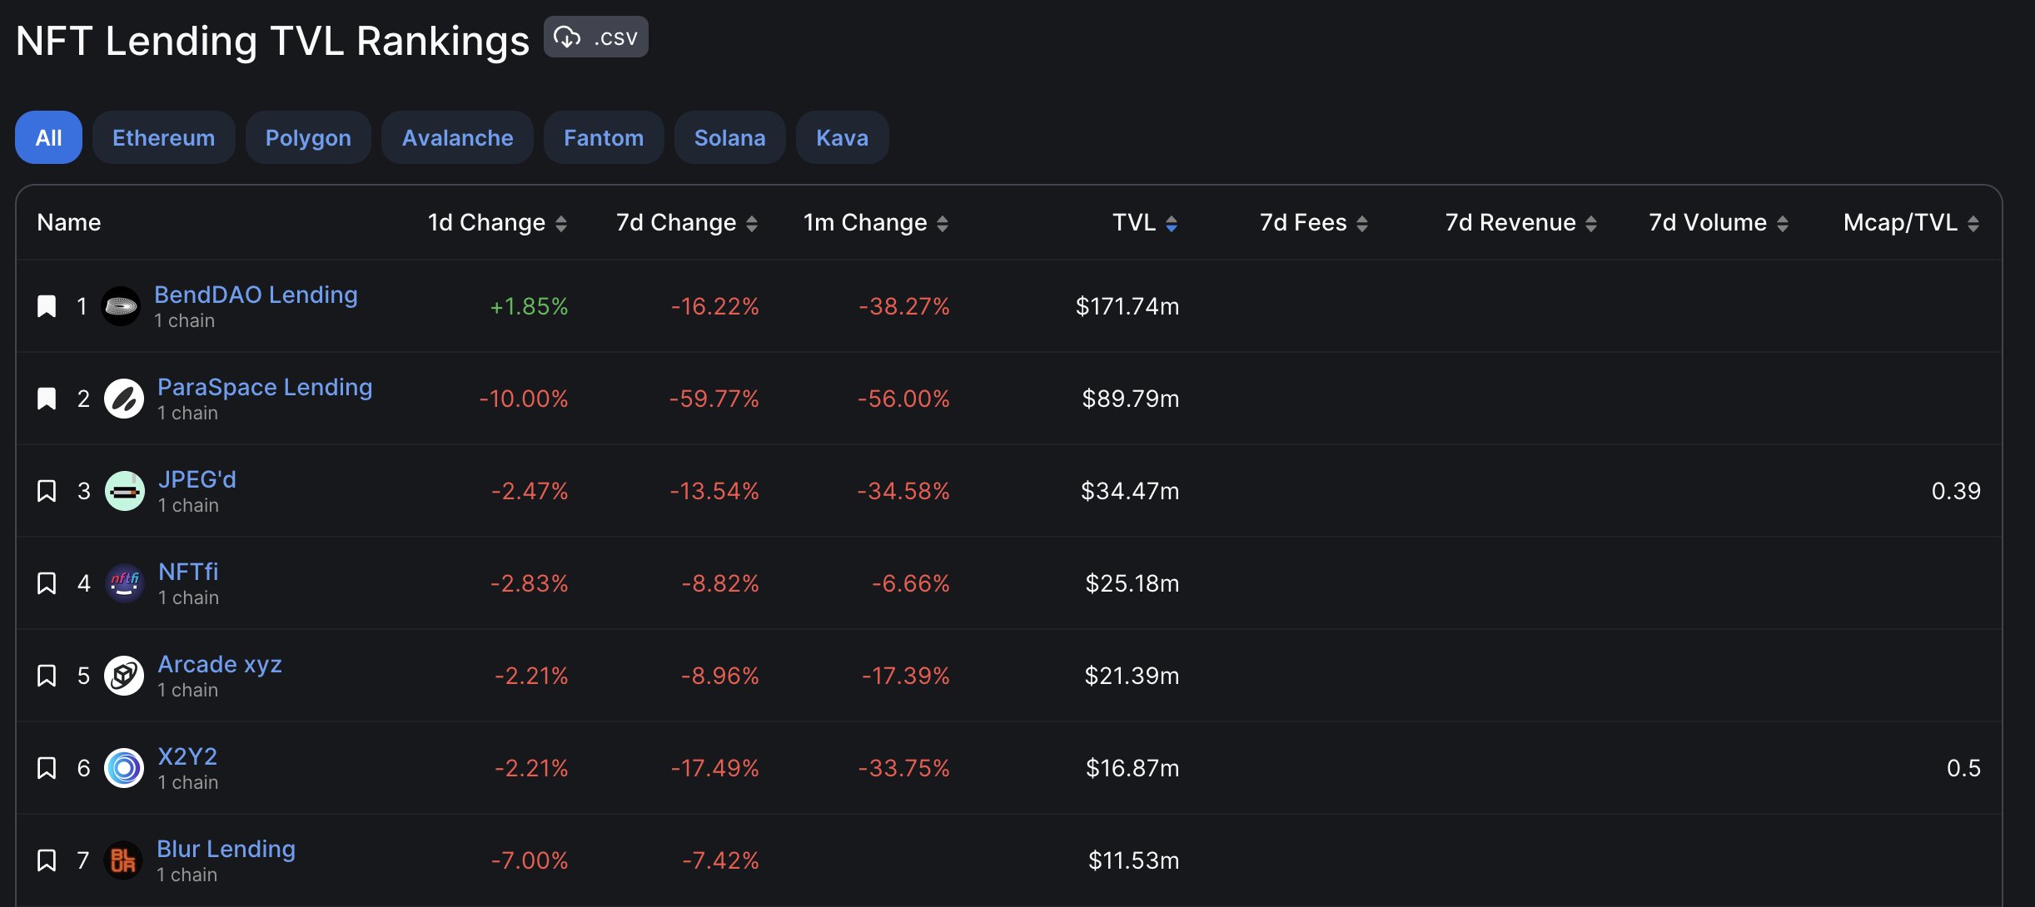Viewport: 2035px width, 907px height.
Task: Open BendDAO Lending protocol page
Action: [256, 295]
